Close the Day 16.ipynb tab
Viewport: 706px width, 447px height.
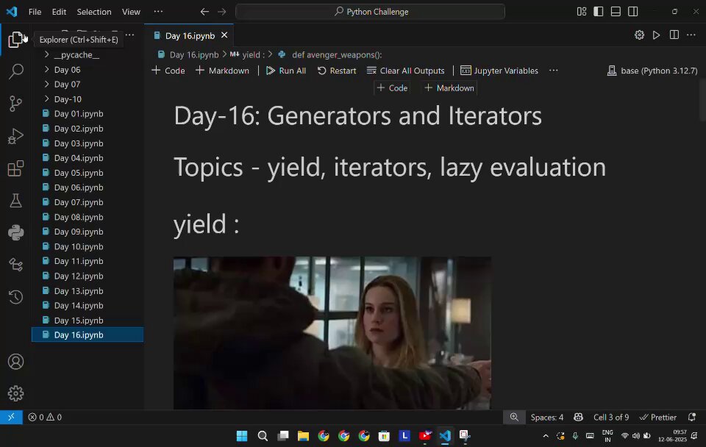(x=224, y=35)
